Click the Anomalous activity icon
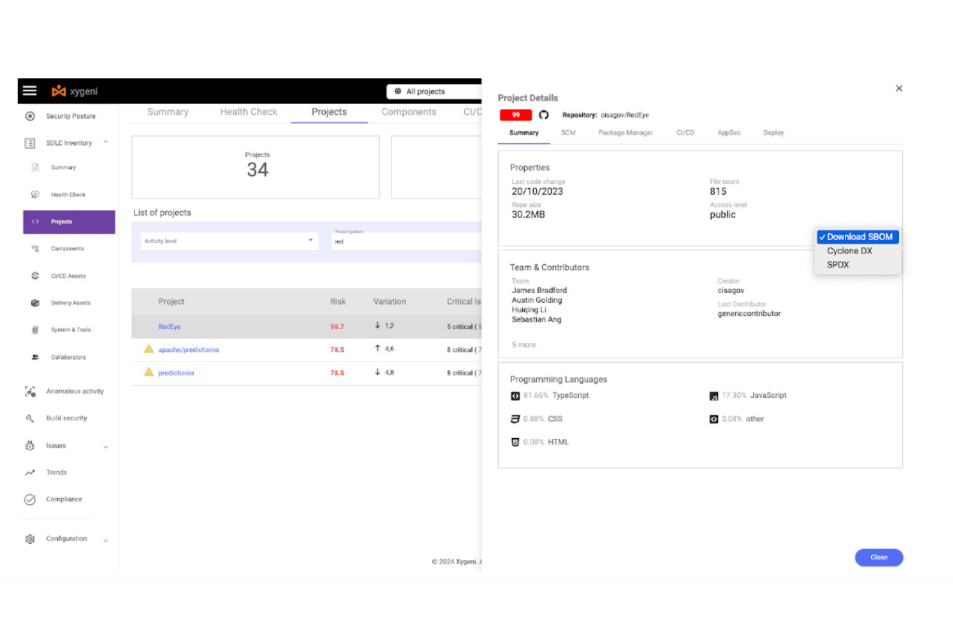Screen dimensions: 953x636 coord(30,391)
